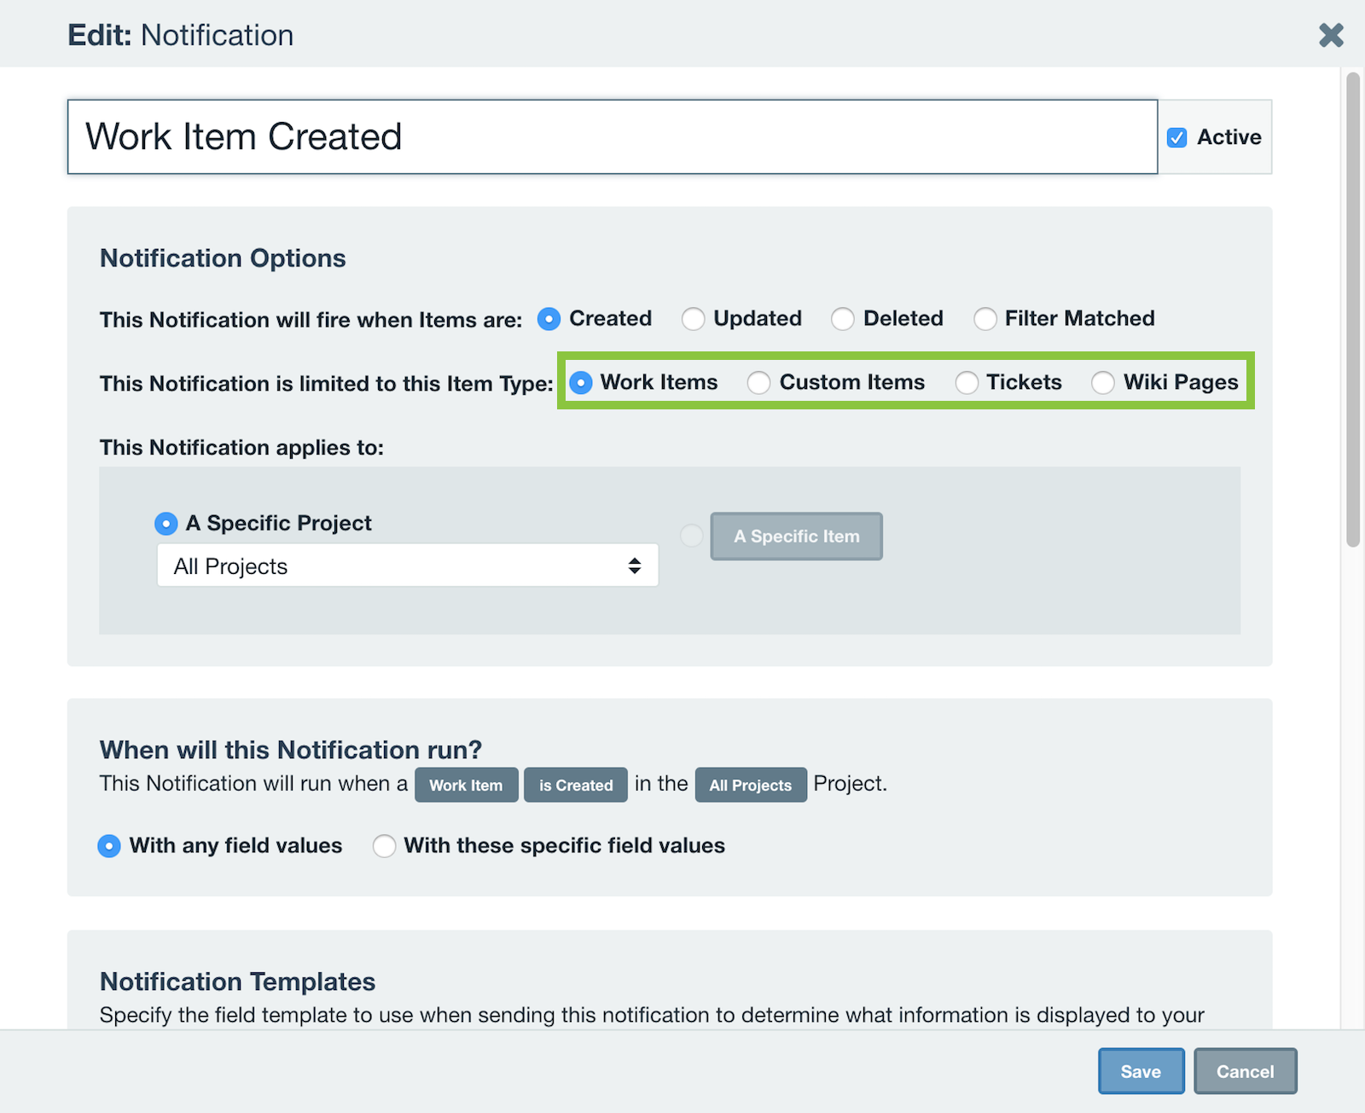This screenshot has height=1113, width=1365.
Task: Enable With any field values
Action: pyautogui.click(x=109, y=846)
